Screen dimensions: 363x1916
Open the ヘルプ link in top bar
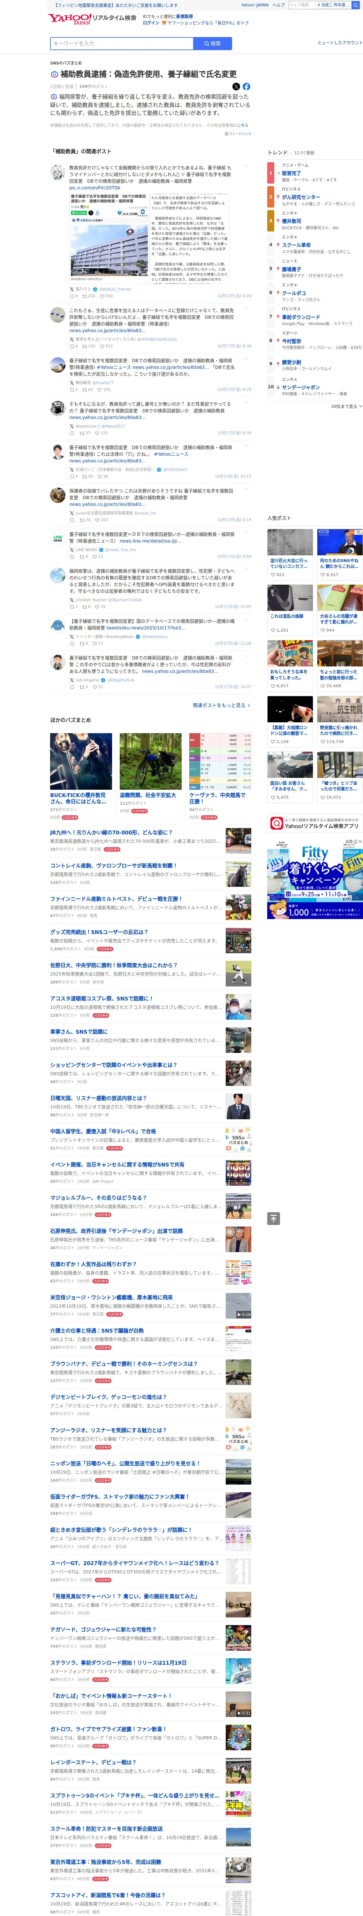(x=278, y=5)
